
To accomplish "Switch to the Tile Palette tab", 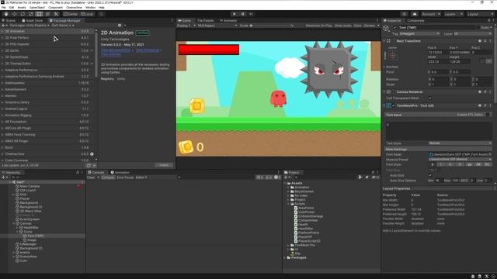I will [205, 21].
